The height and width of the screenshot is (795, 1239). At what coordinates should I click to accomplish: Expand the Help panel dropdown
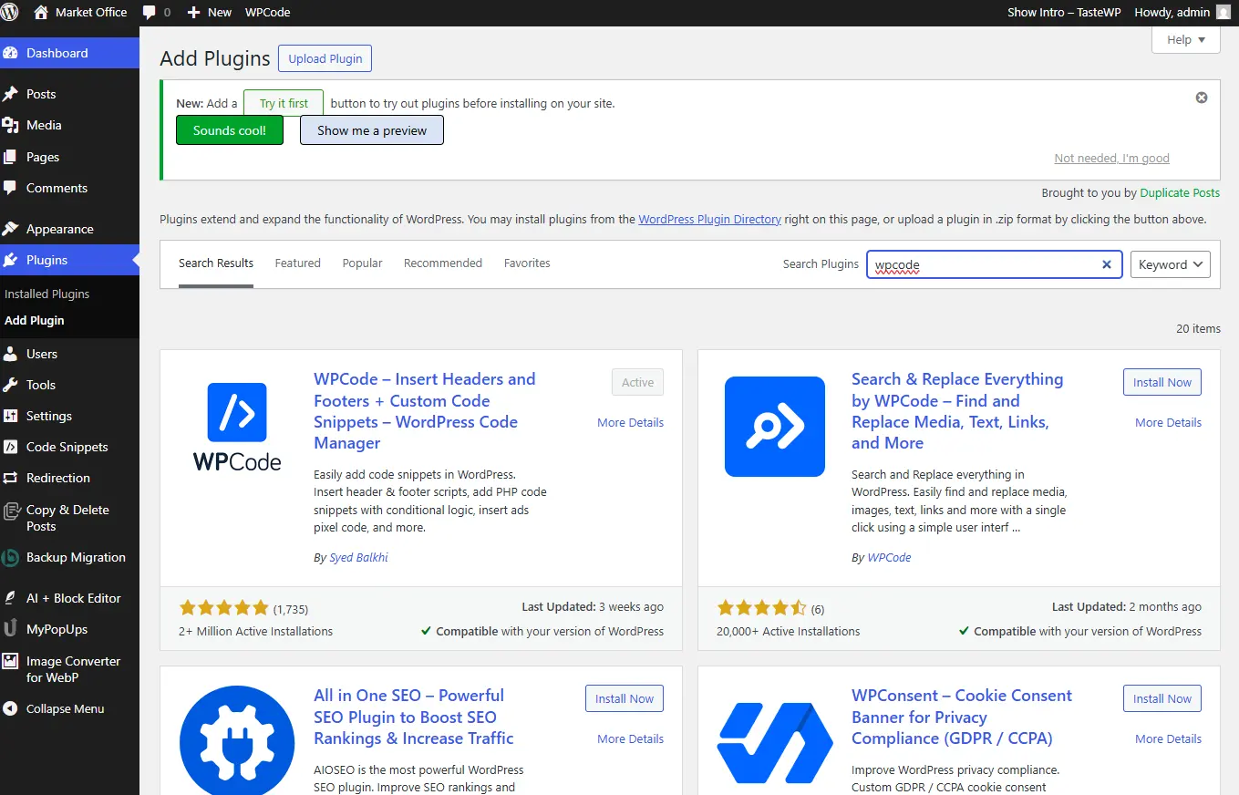[1186, 40]
